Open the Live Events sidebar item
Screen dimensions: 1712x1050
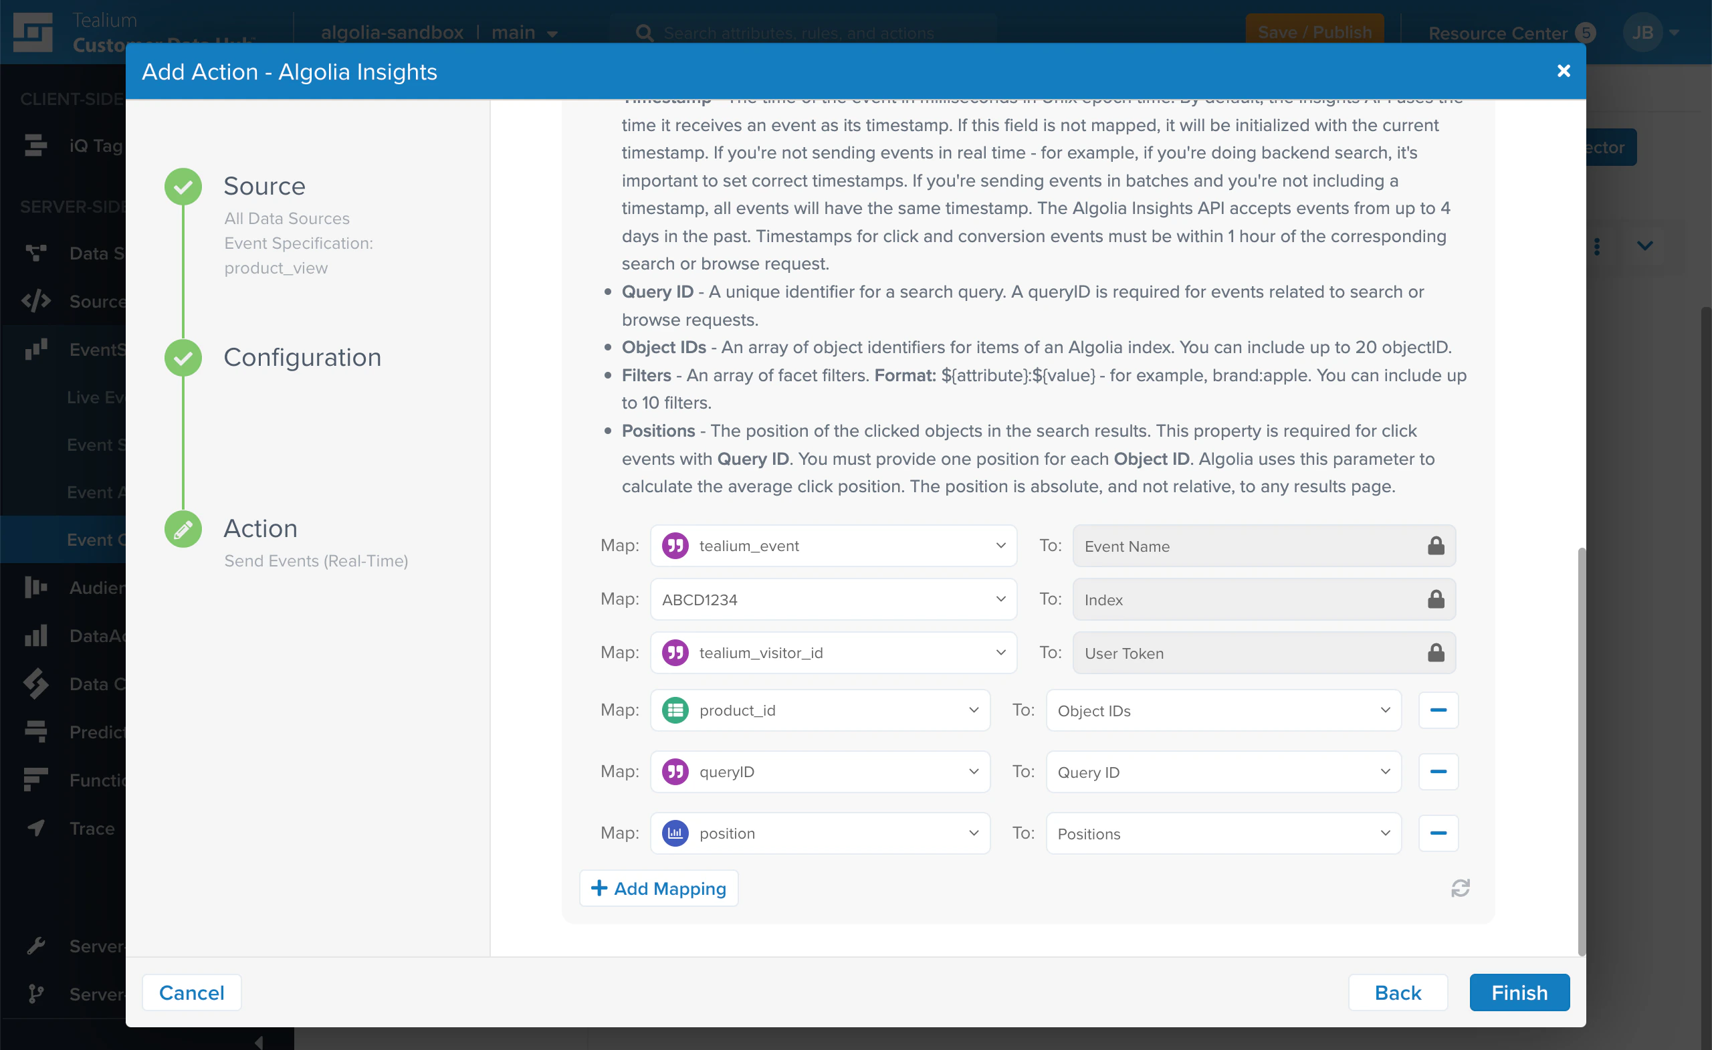coord(96,397)
